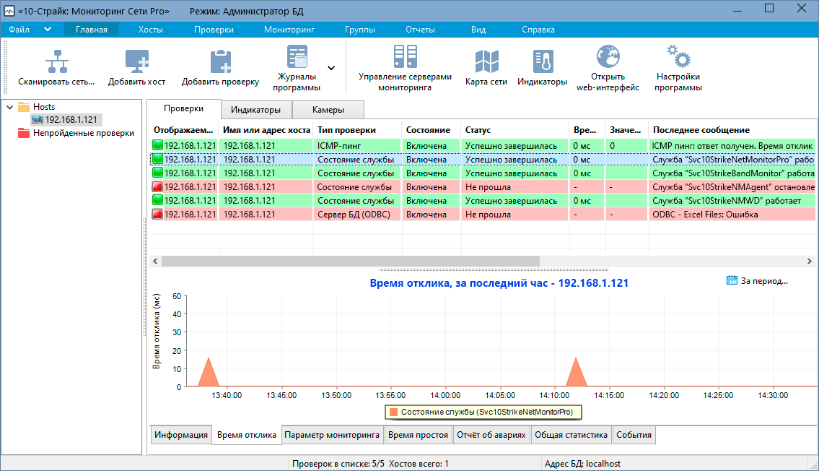Open the Хосты ribbon tab
Screen dimensions: 819x471
click(150, 30)
